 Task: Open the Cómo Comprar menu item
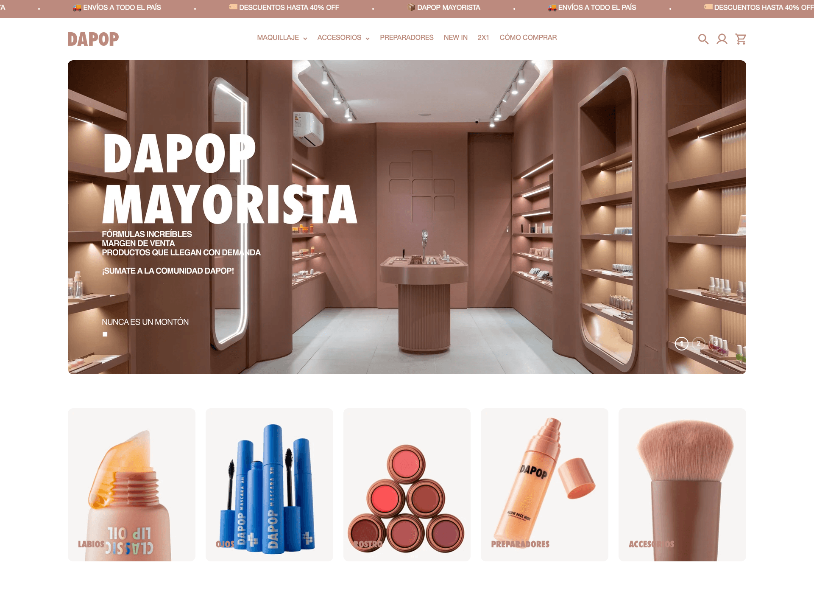528,37
